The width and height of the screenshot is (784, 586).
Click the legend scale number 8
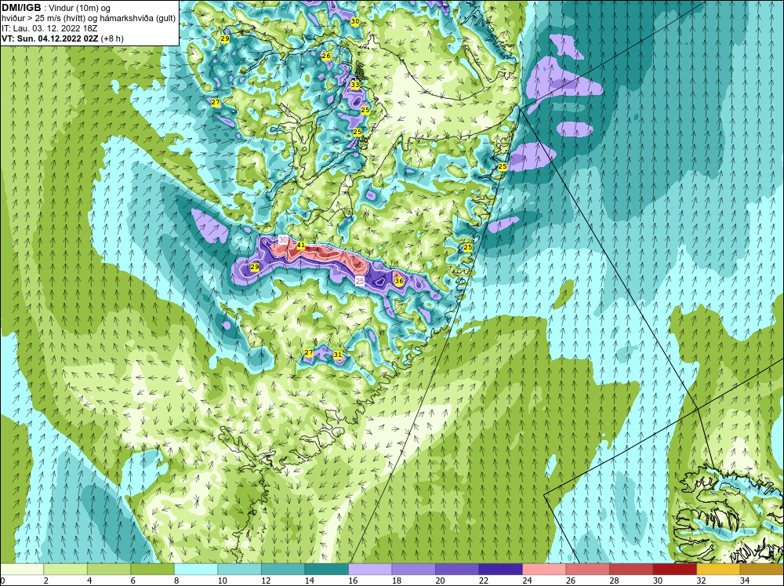pos(176,581)
